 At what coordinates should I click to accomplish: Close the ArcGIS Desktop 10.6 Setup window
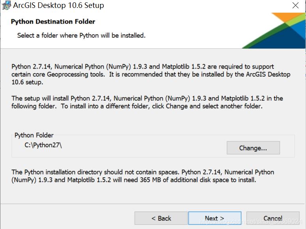pos(295,5)
